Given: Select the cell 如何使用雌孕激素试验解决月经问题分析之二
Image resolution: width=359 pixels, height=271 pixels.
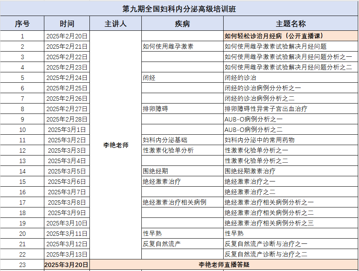Looking at the screenshot, I should 291,67.
